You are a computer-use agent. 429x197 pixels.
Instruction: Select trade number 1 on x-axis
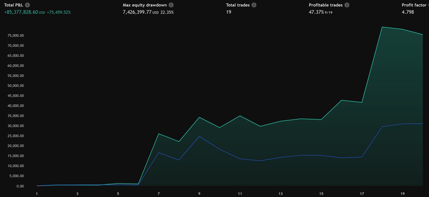tap(37, 194)
